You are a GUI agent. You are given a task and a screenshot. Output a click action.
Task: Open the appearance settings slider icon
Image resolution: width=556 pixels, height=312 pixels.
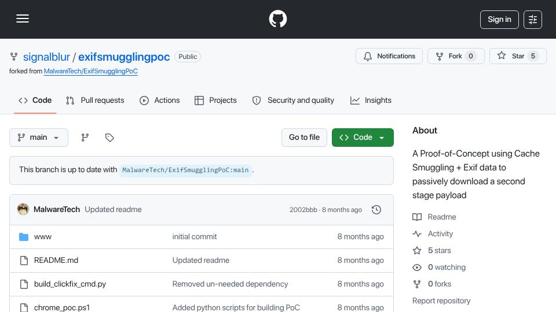[x=533, y=20]
